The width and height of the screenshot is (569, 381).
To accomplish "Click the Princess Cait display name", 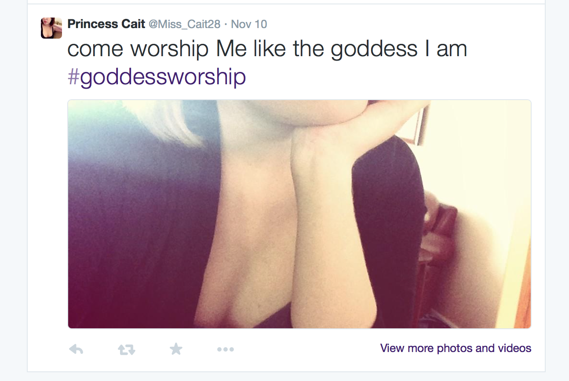I will tap(106, 24).
